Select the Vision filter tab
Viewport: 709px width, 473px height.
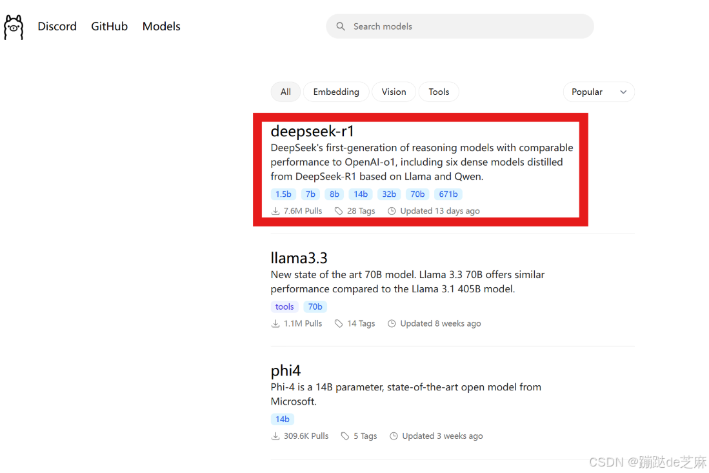[x=394, y=92]
